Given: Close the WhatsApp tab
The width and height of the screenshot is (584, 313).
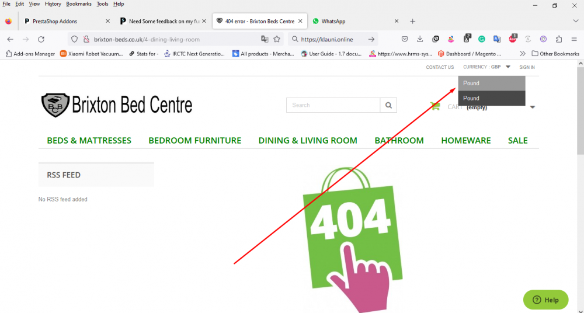Looking at the screenshot, I should pyautogui.click(x=397, y=21).
